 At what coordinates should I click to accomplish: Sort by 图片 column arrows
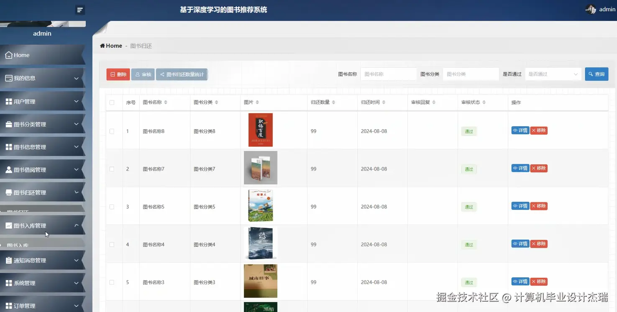coord(257,102)
